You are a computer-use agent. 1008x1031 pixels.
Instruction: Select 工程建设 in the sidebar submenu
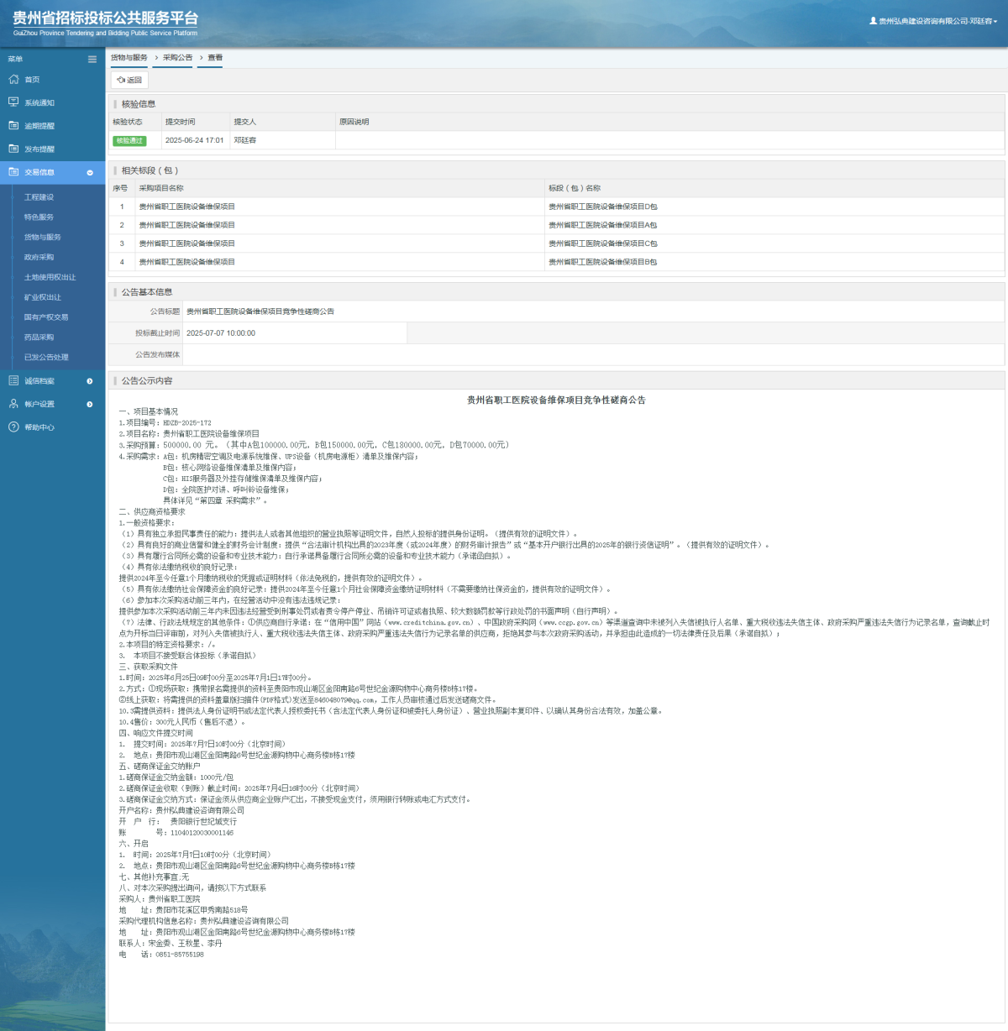[39, 197]
